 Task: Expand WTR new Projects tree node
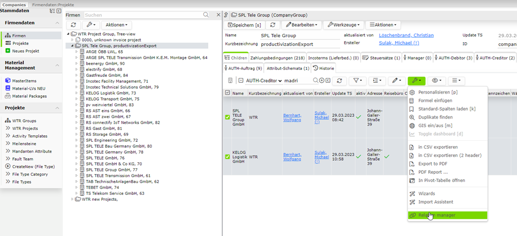click(72, 199)
